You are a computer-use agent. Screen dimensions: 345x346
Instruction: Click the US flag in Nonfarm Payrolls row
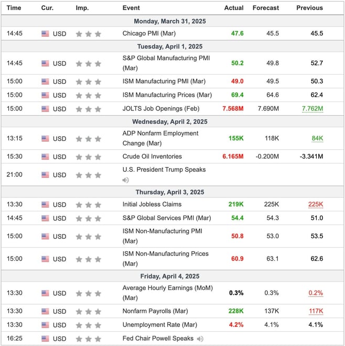coord(45,311)
